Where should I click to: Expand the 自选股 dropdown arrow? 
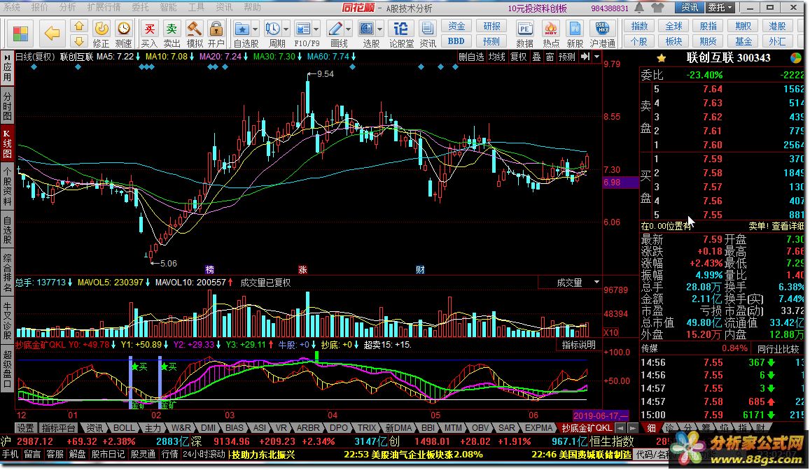[255, 29]
